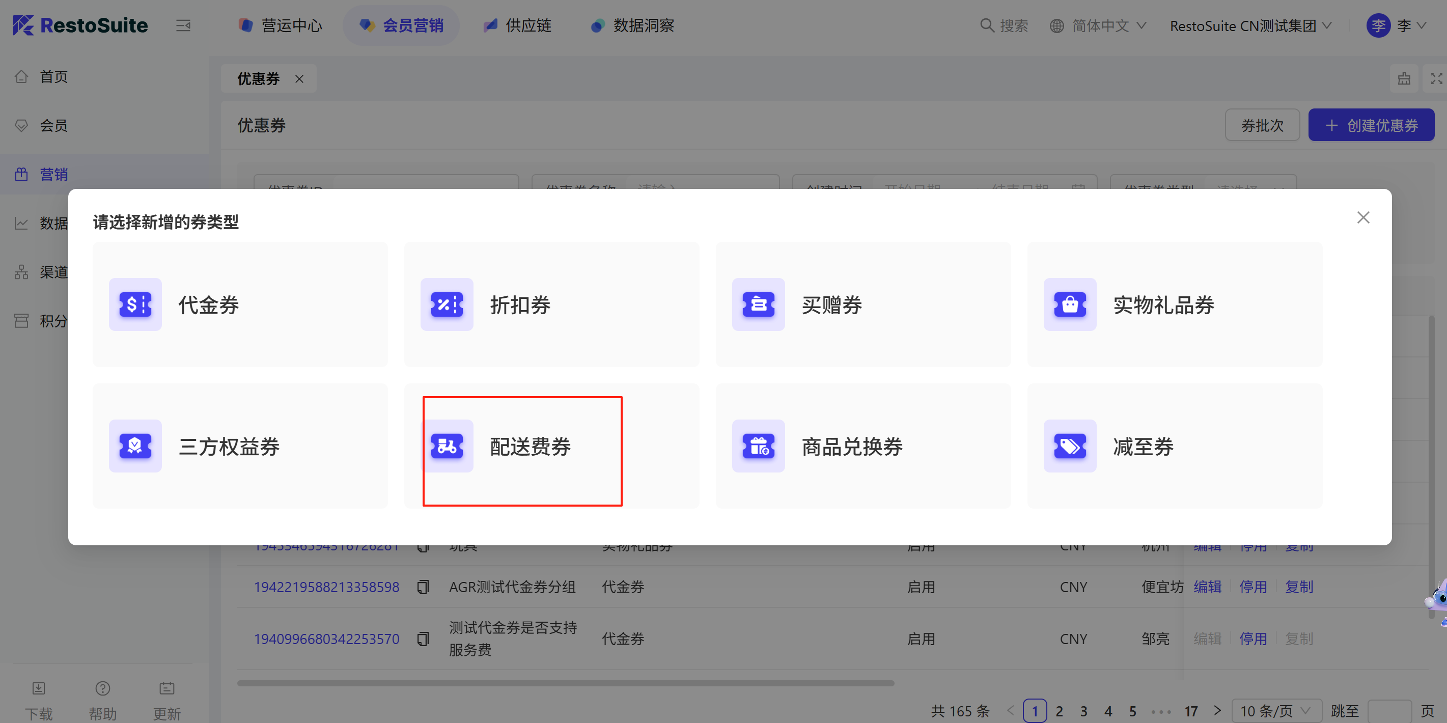Switch to 会员营销 top tab
The image size is (1447, 723).
click(401, 25)
